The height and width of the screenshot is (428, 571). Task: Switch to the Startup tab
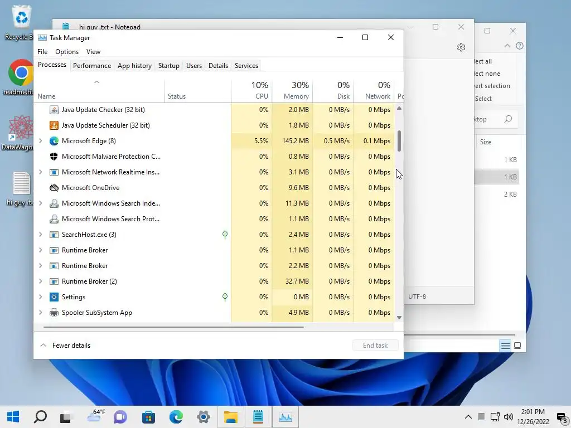click(x=168, y=66)
